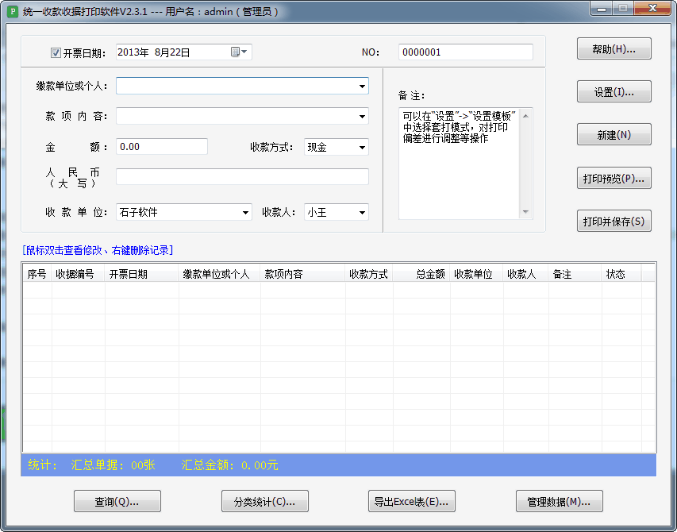Open the 查询(Q) search button

pos(117,501)
